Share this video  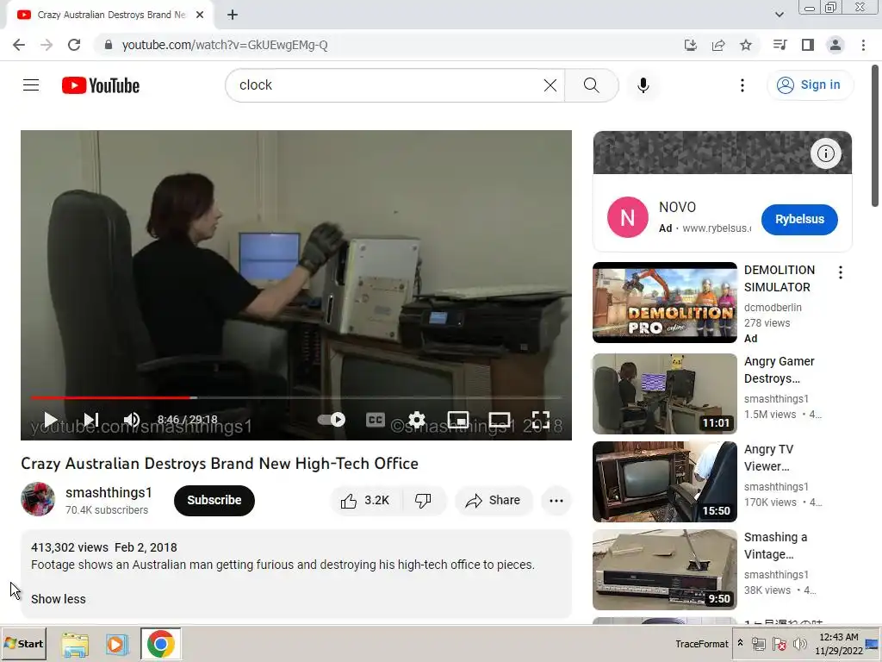[494, 501]
